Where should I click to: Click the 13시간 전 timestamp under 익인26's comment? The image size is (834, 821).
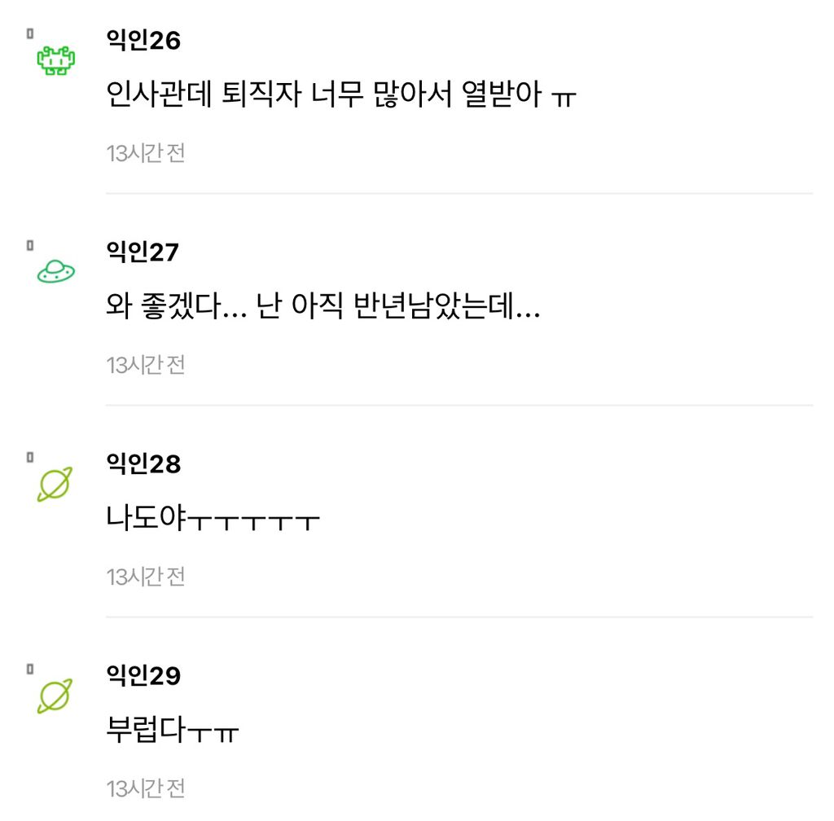(146, 154)
